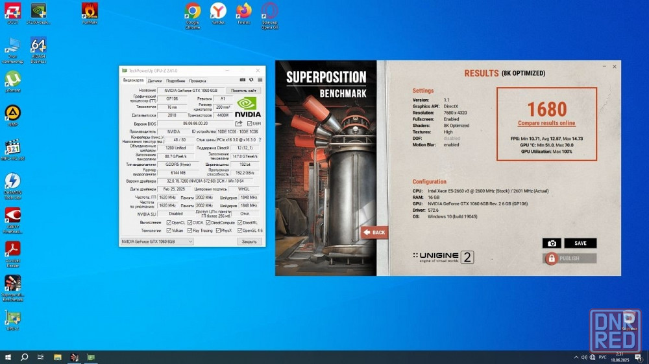Open the OCCT desktop shortcut
The image size is (649, 364).
click(12, 14)
